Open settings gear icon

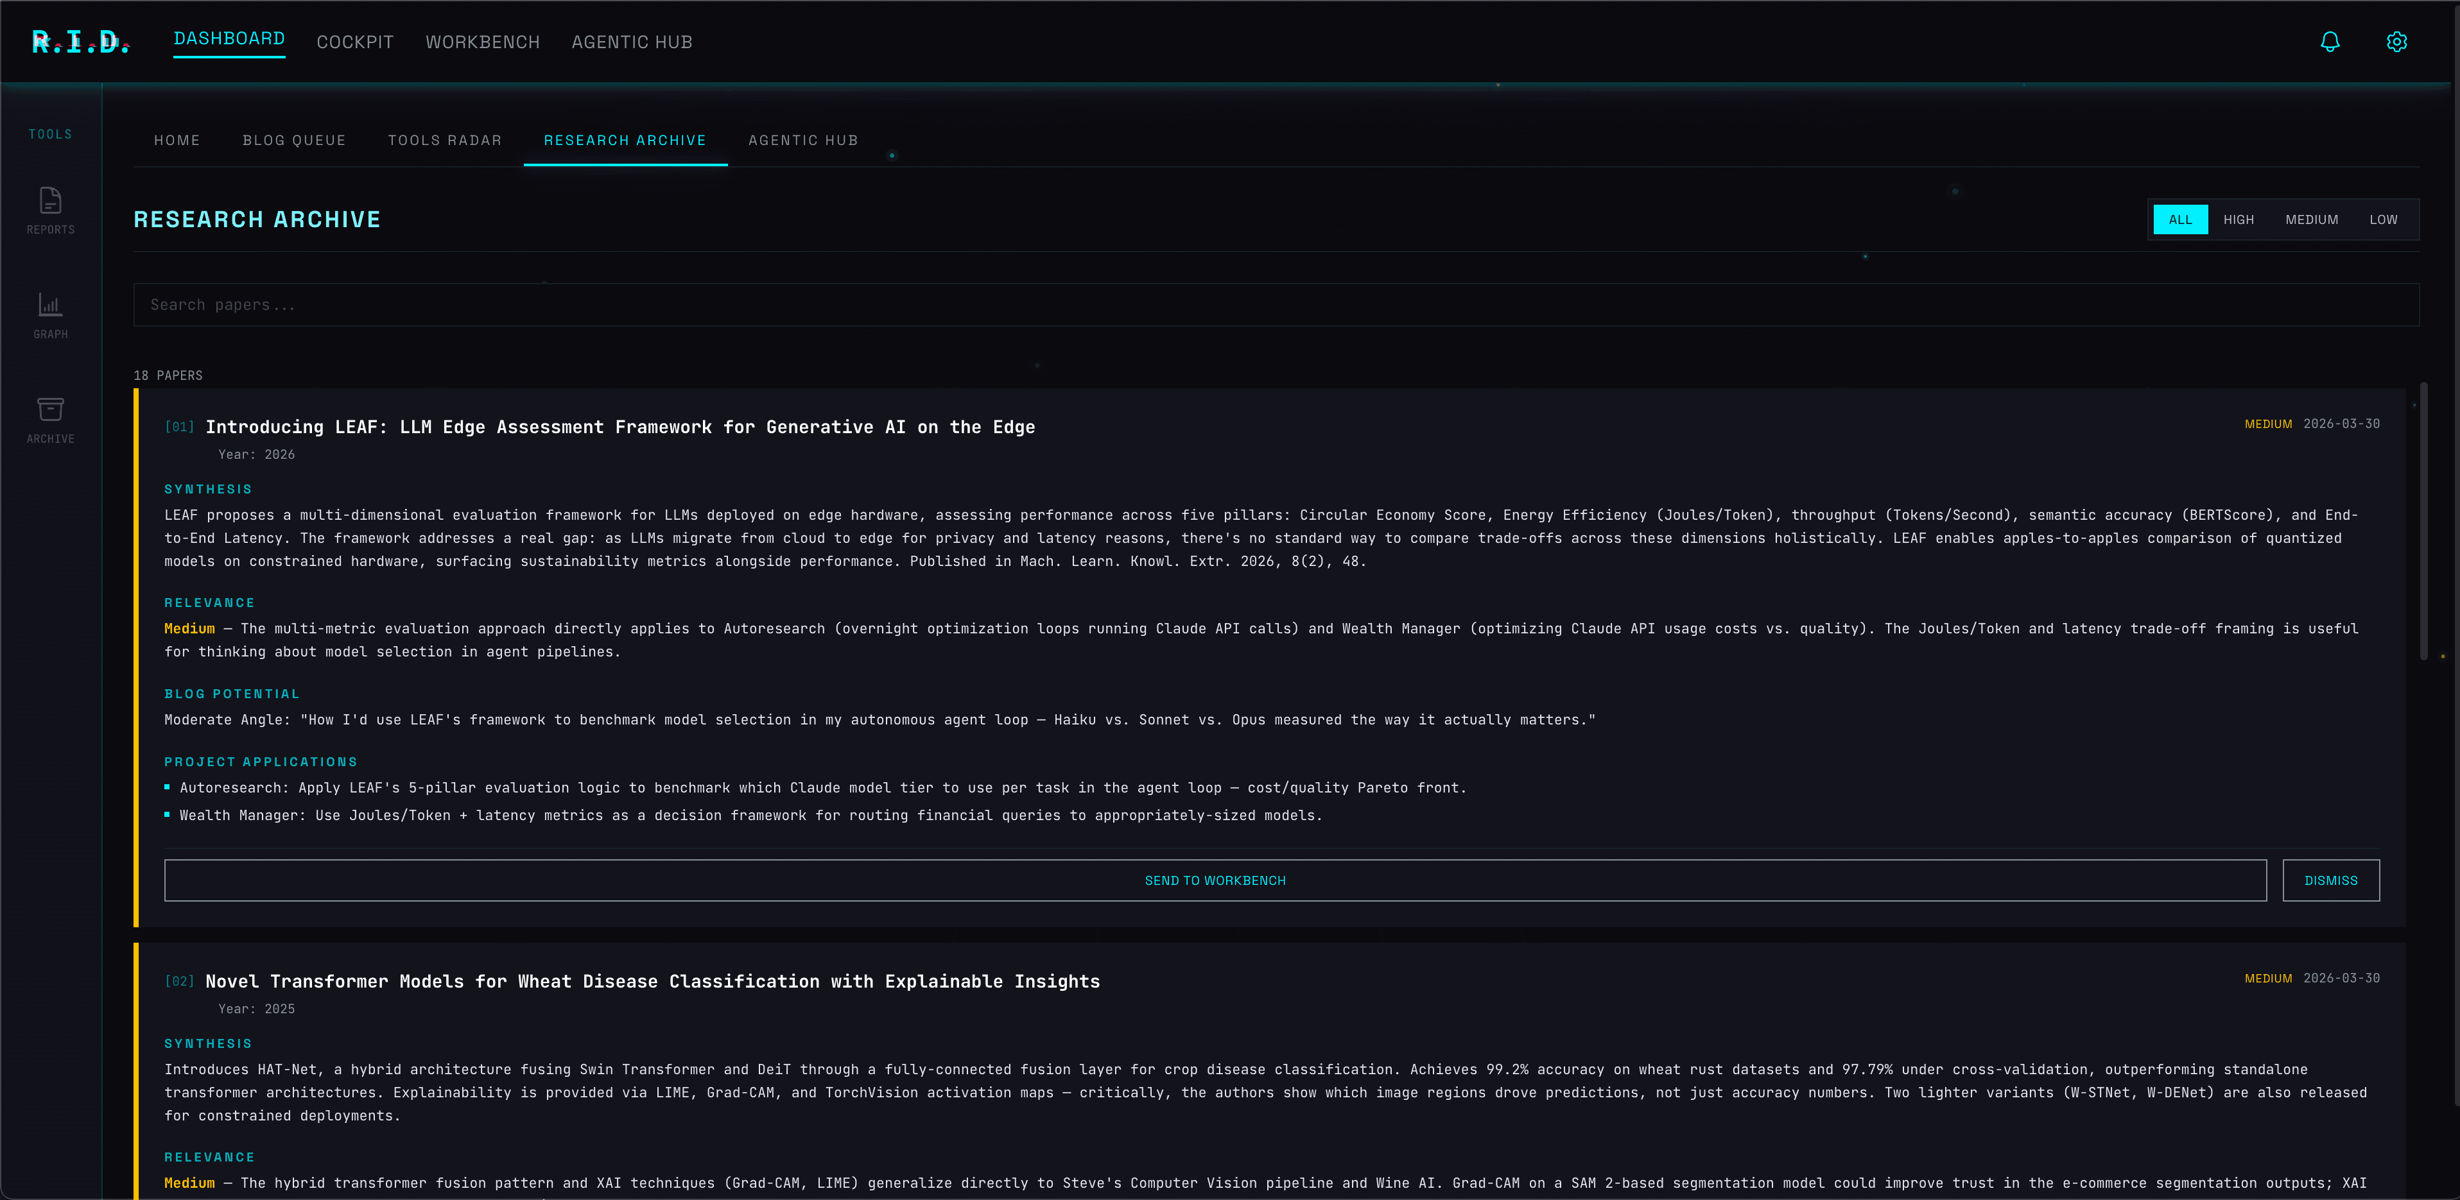(x=2396, y=42)
